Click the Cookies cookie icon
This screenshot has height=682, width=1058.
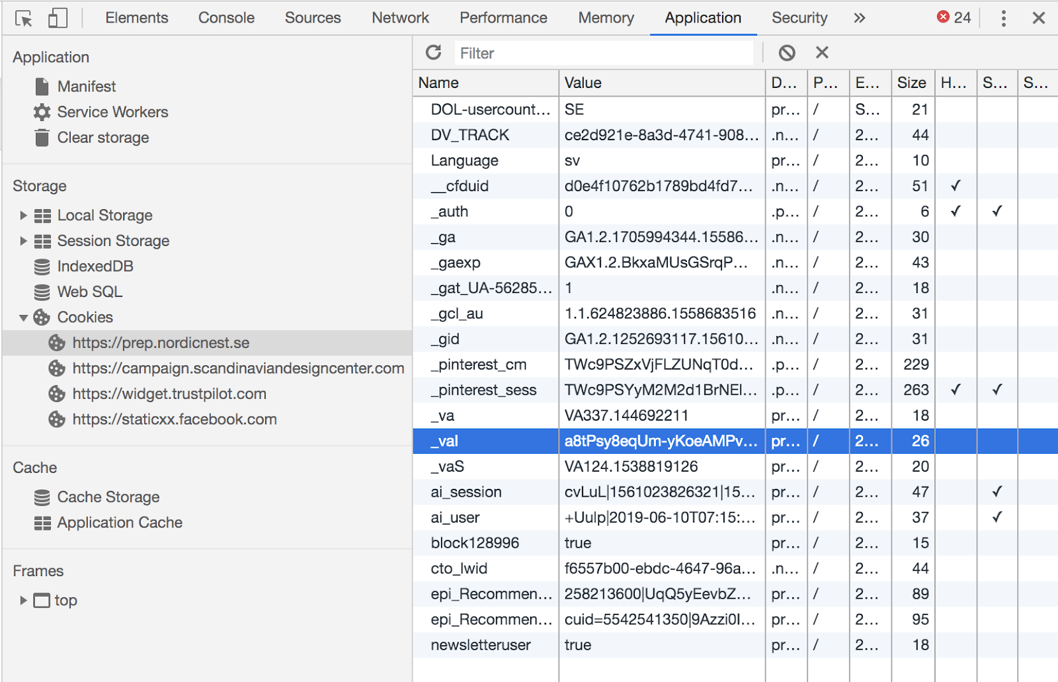(x=42, y=318)
